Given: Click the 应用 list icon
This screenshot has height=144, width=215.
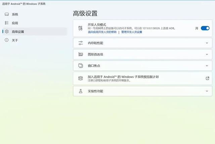Looking at the screenshot, I should 7,23.
